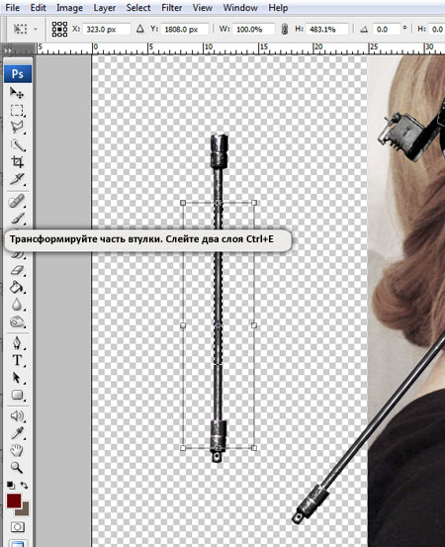
Task: Select the Magic Wand tool
Action: point(17,144)
